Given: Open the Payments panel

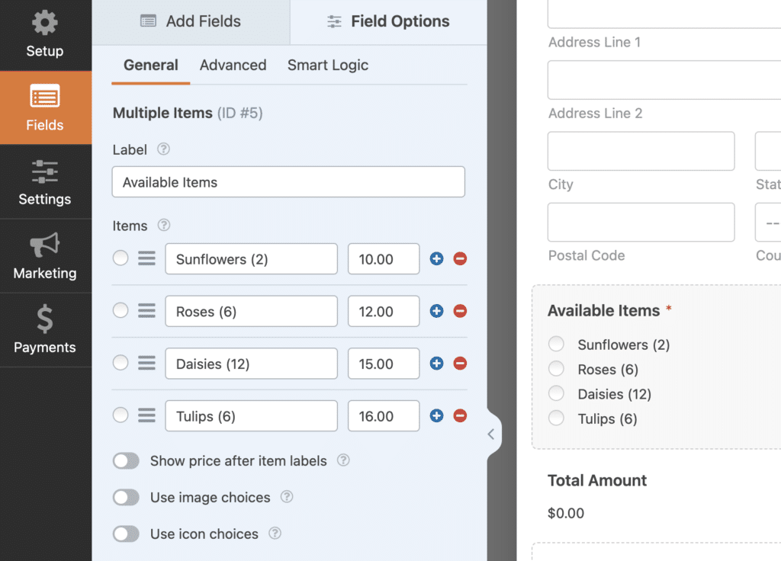Looking at the screenshot, I should pyautogui.click(x=44, y=329).
